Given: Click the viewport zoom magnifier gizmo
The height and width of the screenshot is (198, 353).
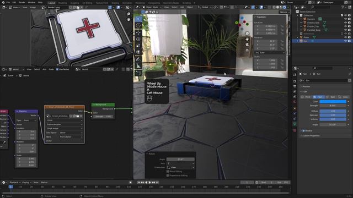Looking at the screenshot, I should click(247, 34).
